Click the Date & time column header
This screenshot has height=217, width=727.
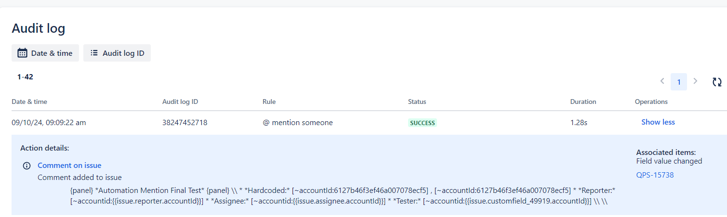point(29,102)
